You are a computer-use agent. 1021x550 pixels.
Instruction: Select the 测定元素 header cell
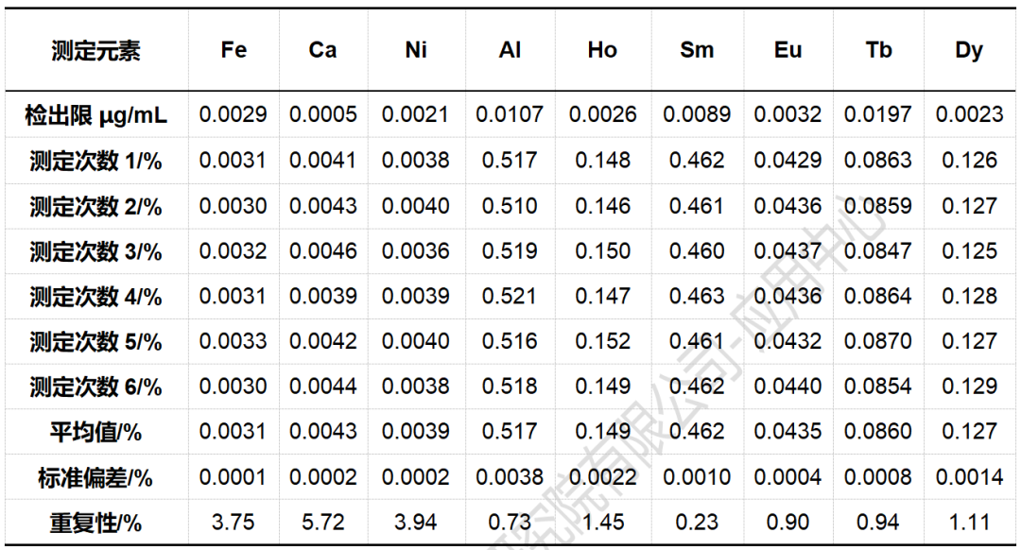(95, 51)
